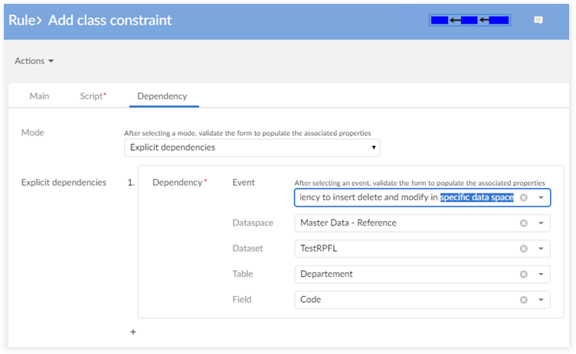The image size is (576, 354).
Task: Select the Dependency tab
Action: (x=162, y=96)
